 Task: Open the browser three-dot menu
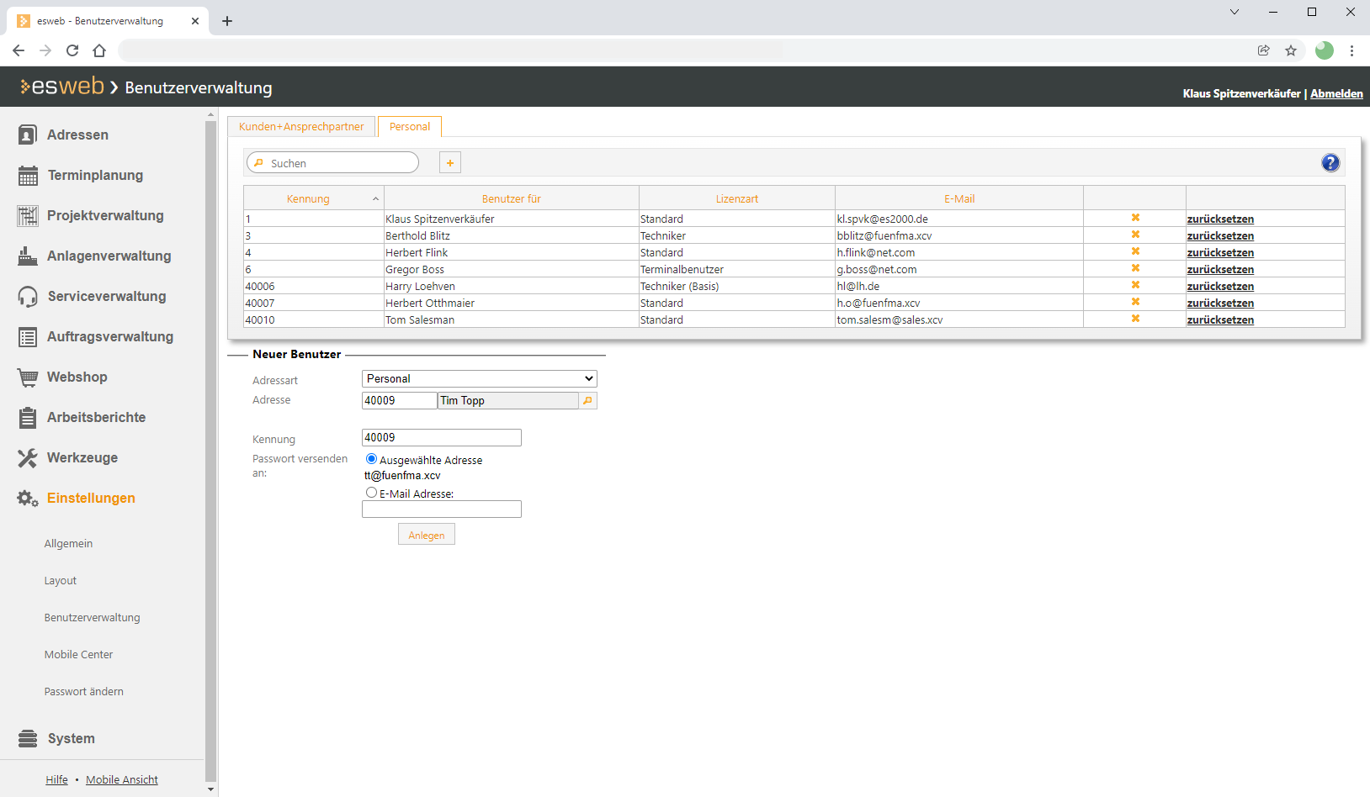click(1351, 50)
